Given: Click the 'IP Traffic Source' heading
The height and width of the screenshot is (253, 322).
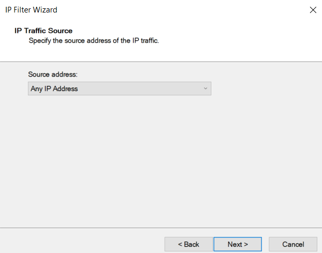Looking at the screenshot, I should (43, 31).
